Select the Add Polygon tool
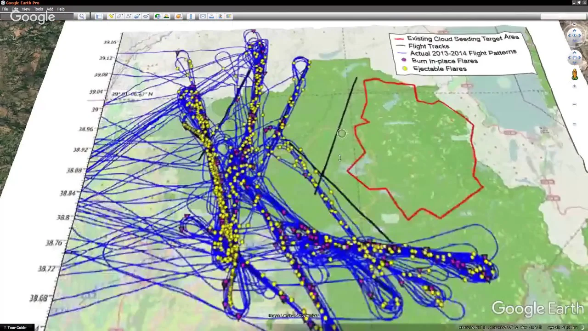 [x=119, y=17]
